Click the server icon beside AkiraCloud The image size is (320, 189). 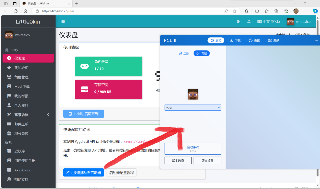click(x=9, y=170)
